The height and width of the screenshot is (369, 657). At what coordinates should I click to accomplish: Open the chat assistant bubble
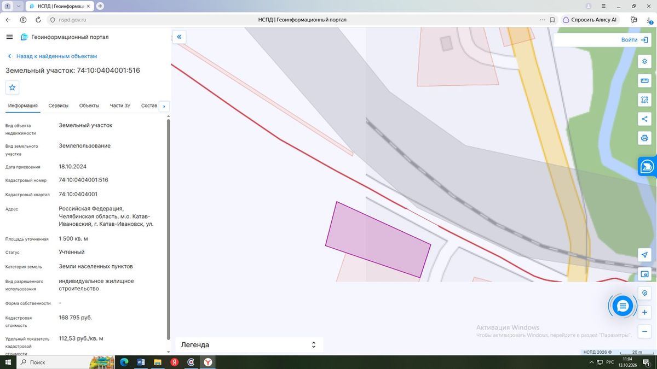[x=623, y=306]
